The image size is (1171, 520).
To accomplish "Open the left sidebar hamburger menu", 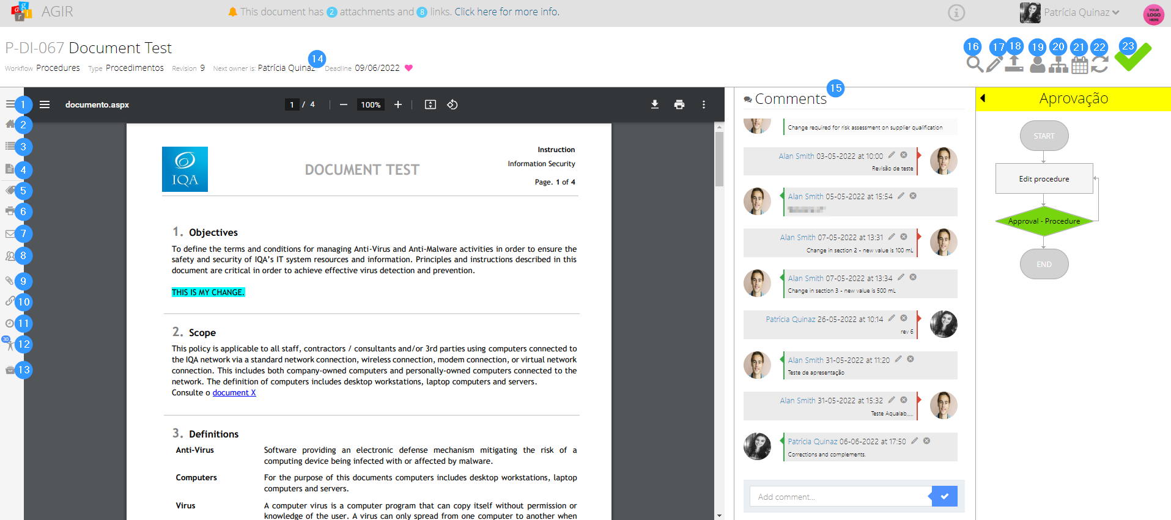I will tap(10, 104).
